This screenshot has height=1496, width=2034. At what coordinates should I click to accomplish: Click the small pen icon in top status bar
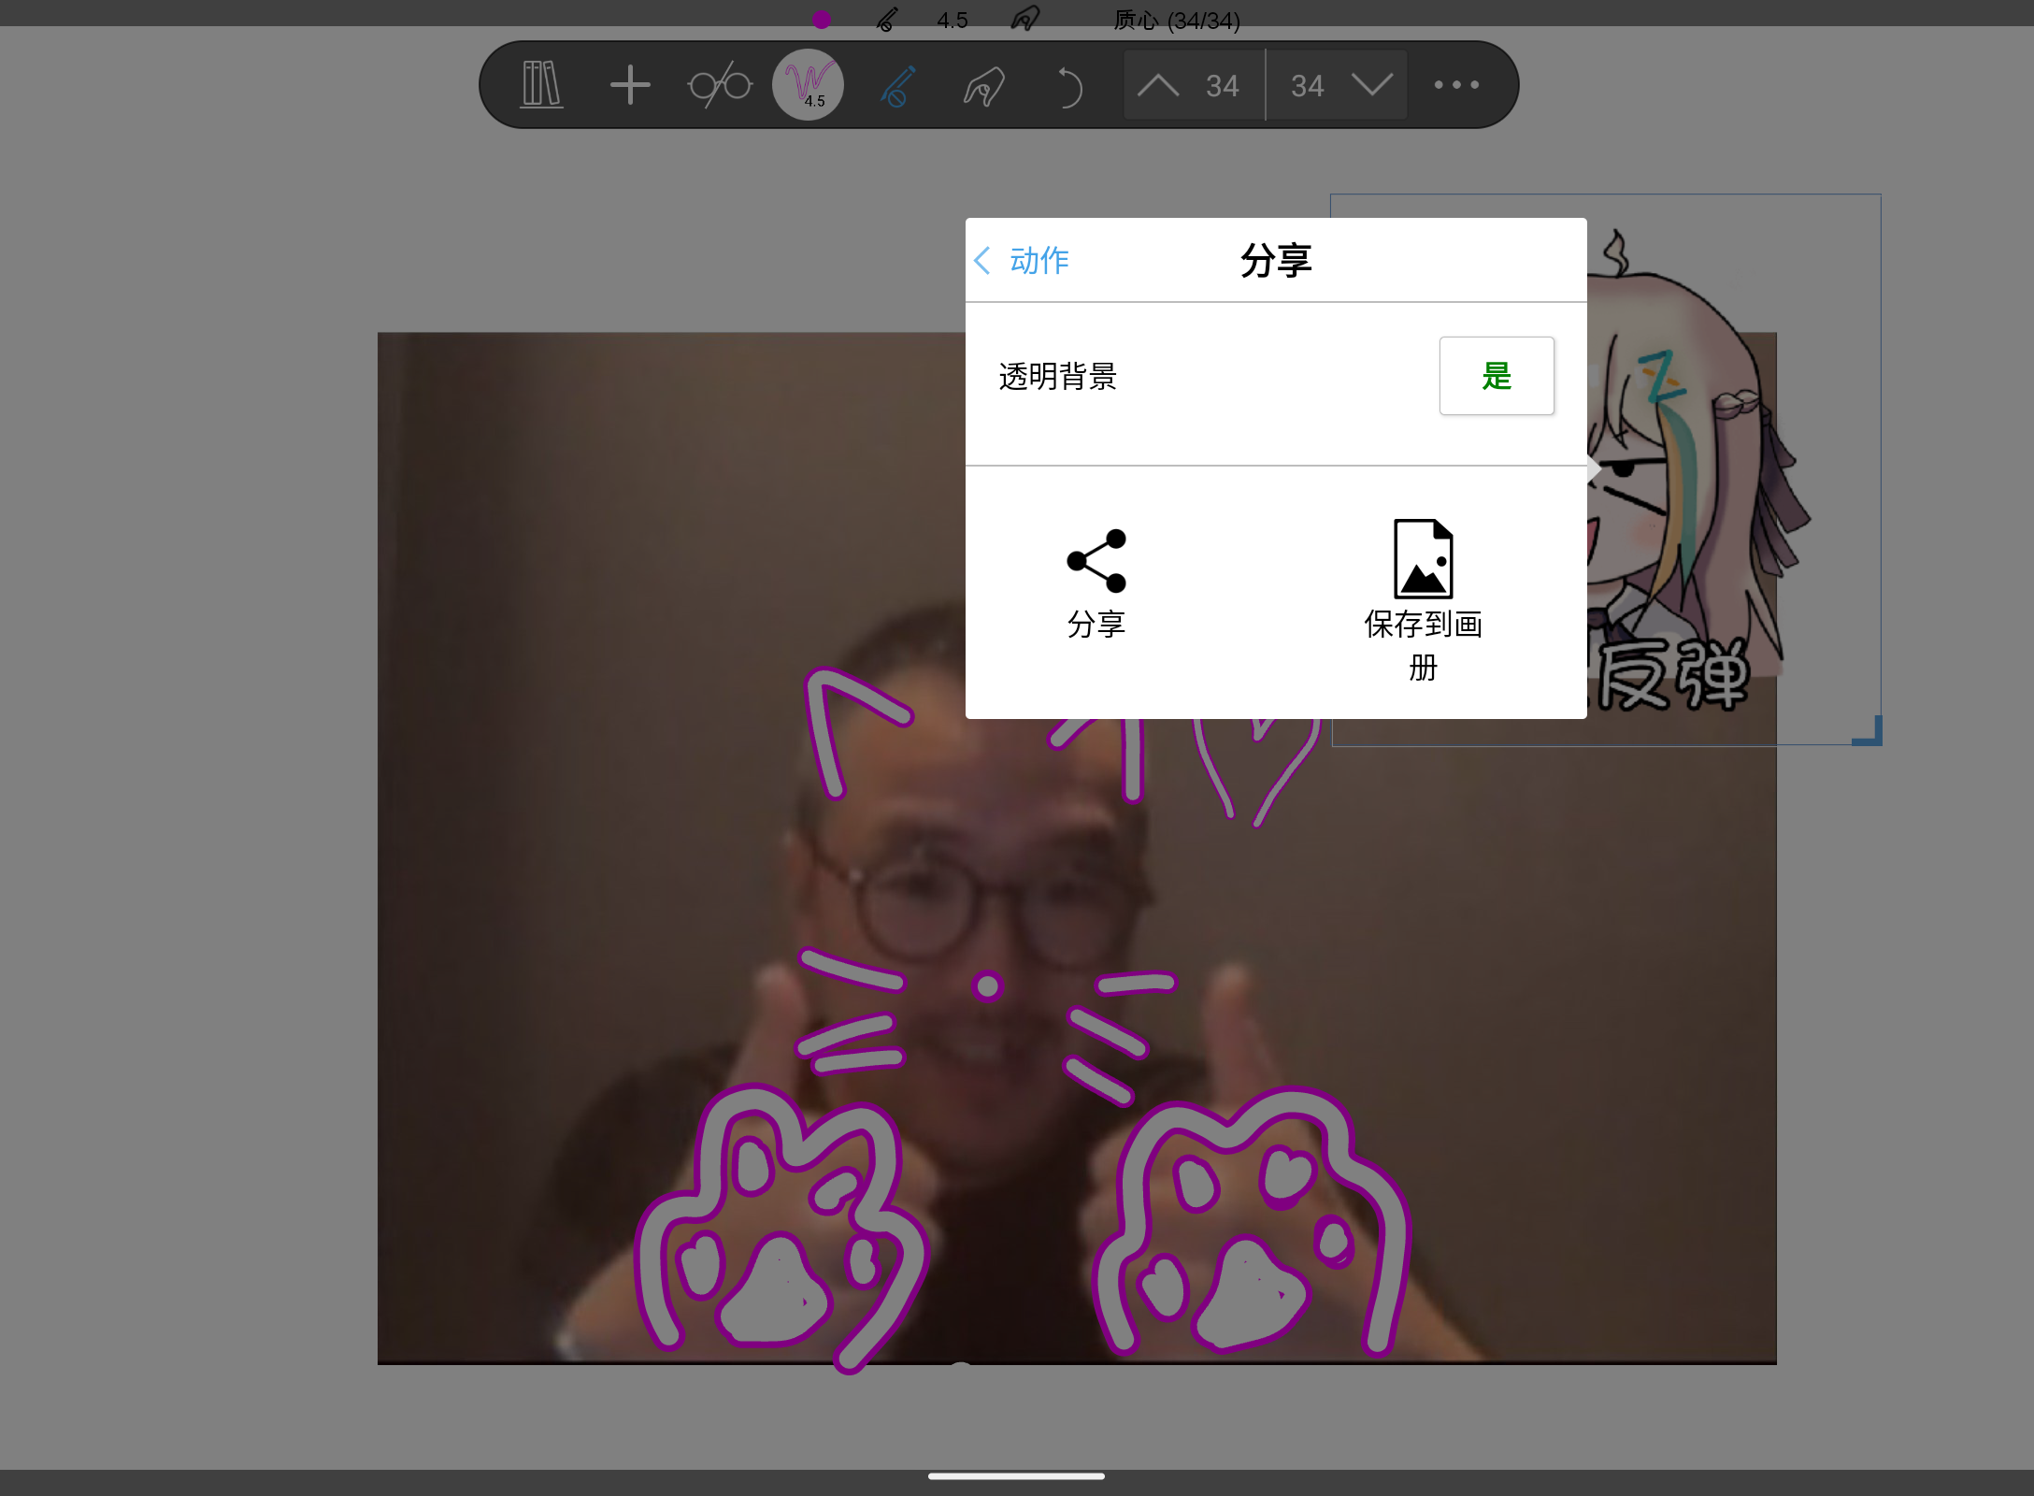pyautogui.click(x=887, y=20)
